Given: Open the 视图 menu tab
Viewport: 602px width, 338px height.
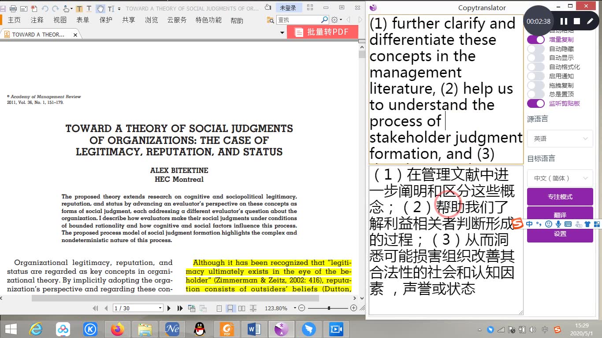Looking at the screenshot, I should pos(60,20).
